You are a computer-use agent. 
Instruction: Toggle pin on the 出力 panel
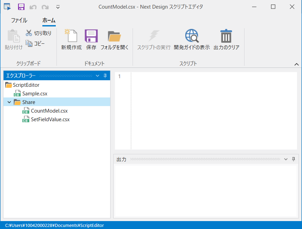pyautogui.click(x=293, y=159)
